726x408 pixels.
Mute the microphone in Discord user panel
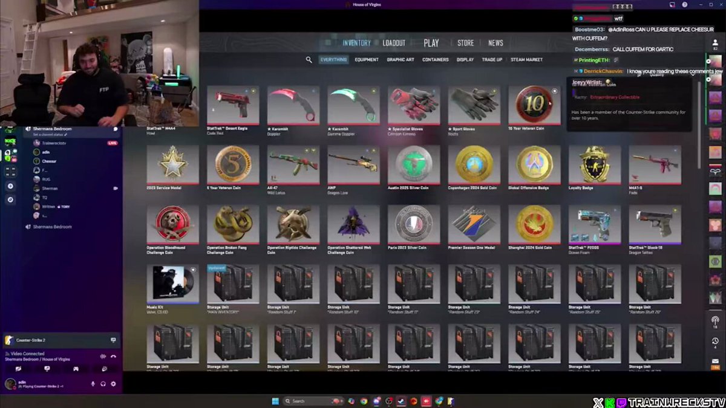pos(93,383)
